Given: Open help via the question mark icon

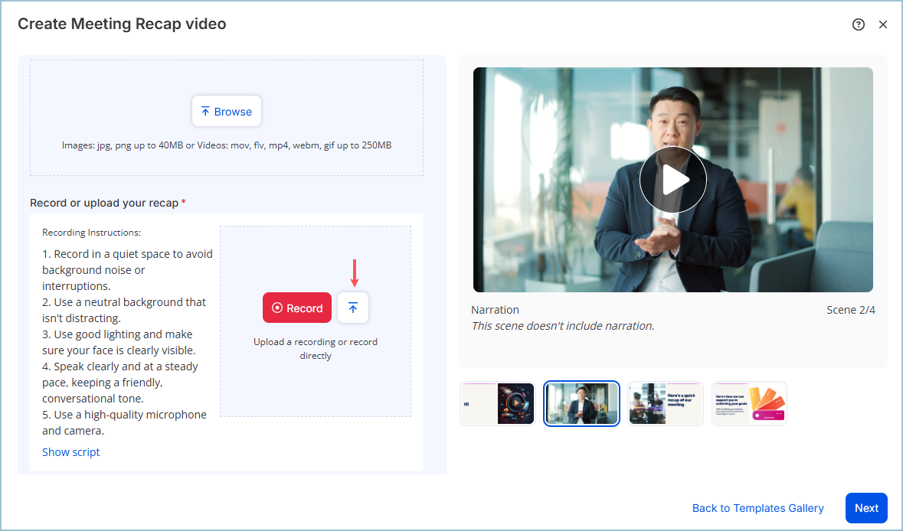Looking at the screenshot, I should [x=859, y=24].
